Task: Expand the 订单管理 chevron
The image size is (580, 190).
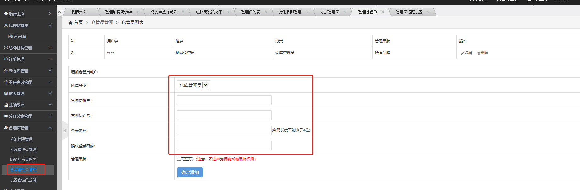Action: (x=50, y=59)
